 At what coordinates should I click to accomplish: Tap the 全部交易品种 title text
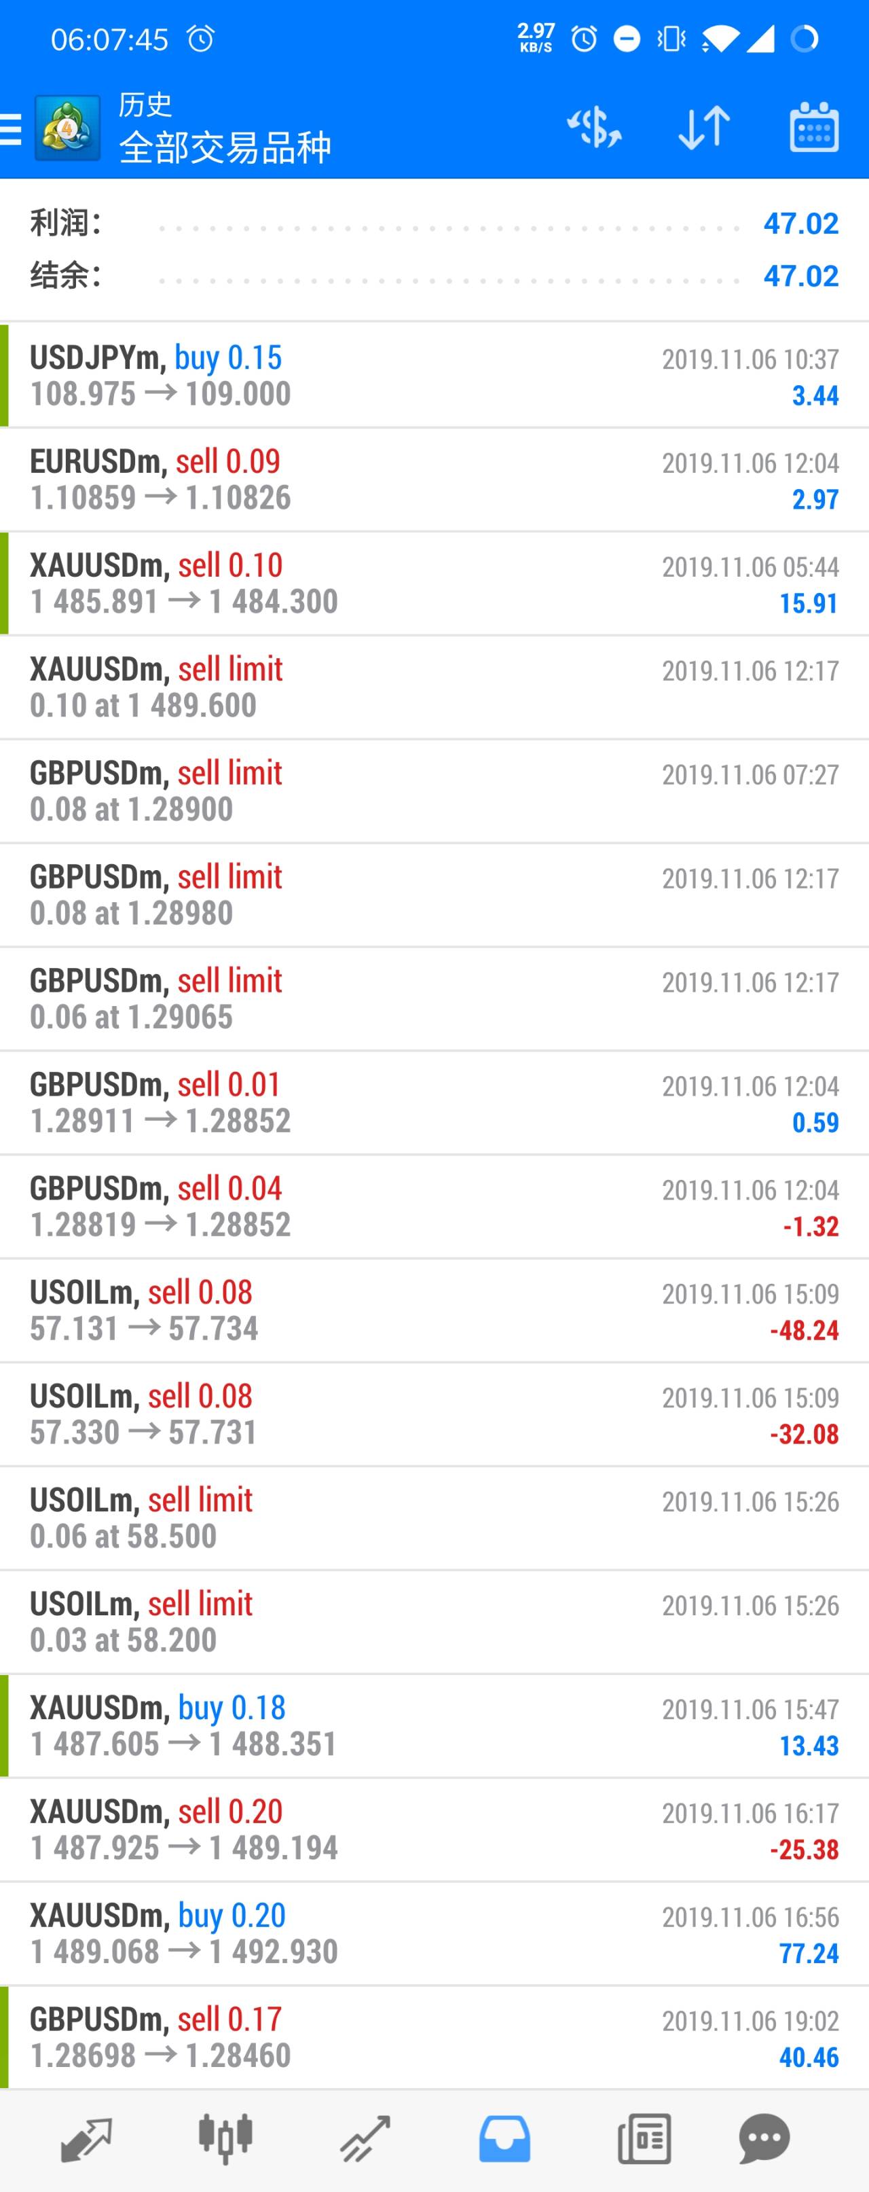tap(225, 147)
